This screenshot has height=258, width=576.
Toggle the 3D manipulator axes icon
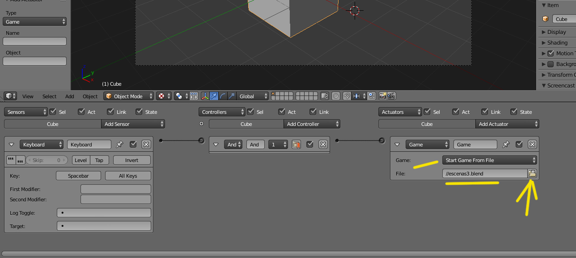coord(205,96)
